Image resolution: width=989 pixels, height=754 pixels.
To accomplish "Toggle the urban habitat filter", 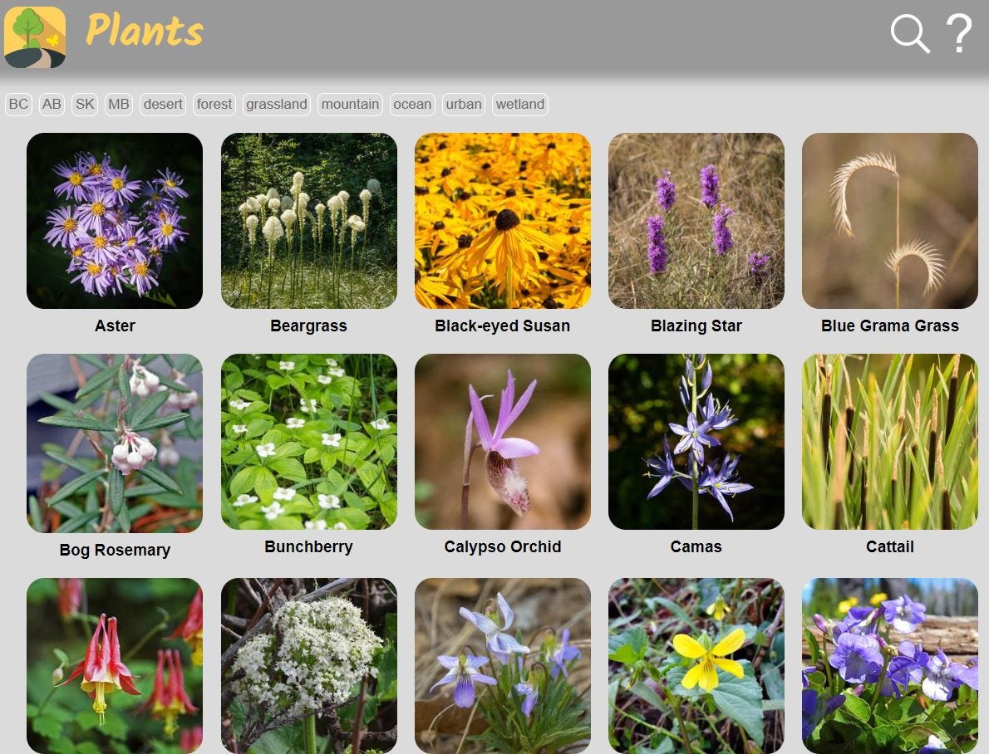I will point(464,104).
